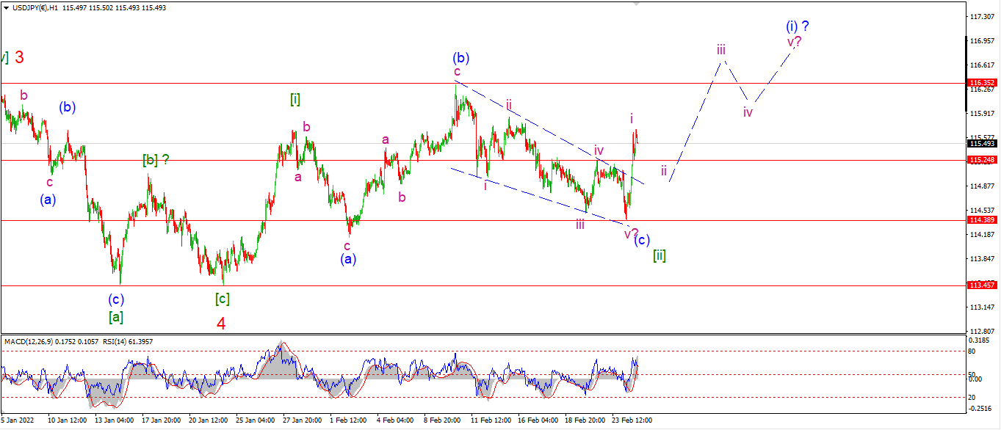Select the green [b] ? wave label
The width and height of the screenshot is (1001, 430).
pos(156,159)
